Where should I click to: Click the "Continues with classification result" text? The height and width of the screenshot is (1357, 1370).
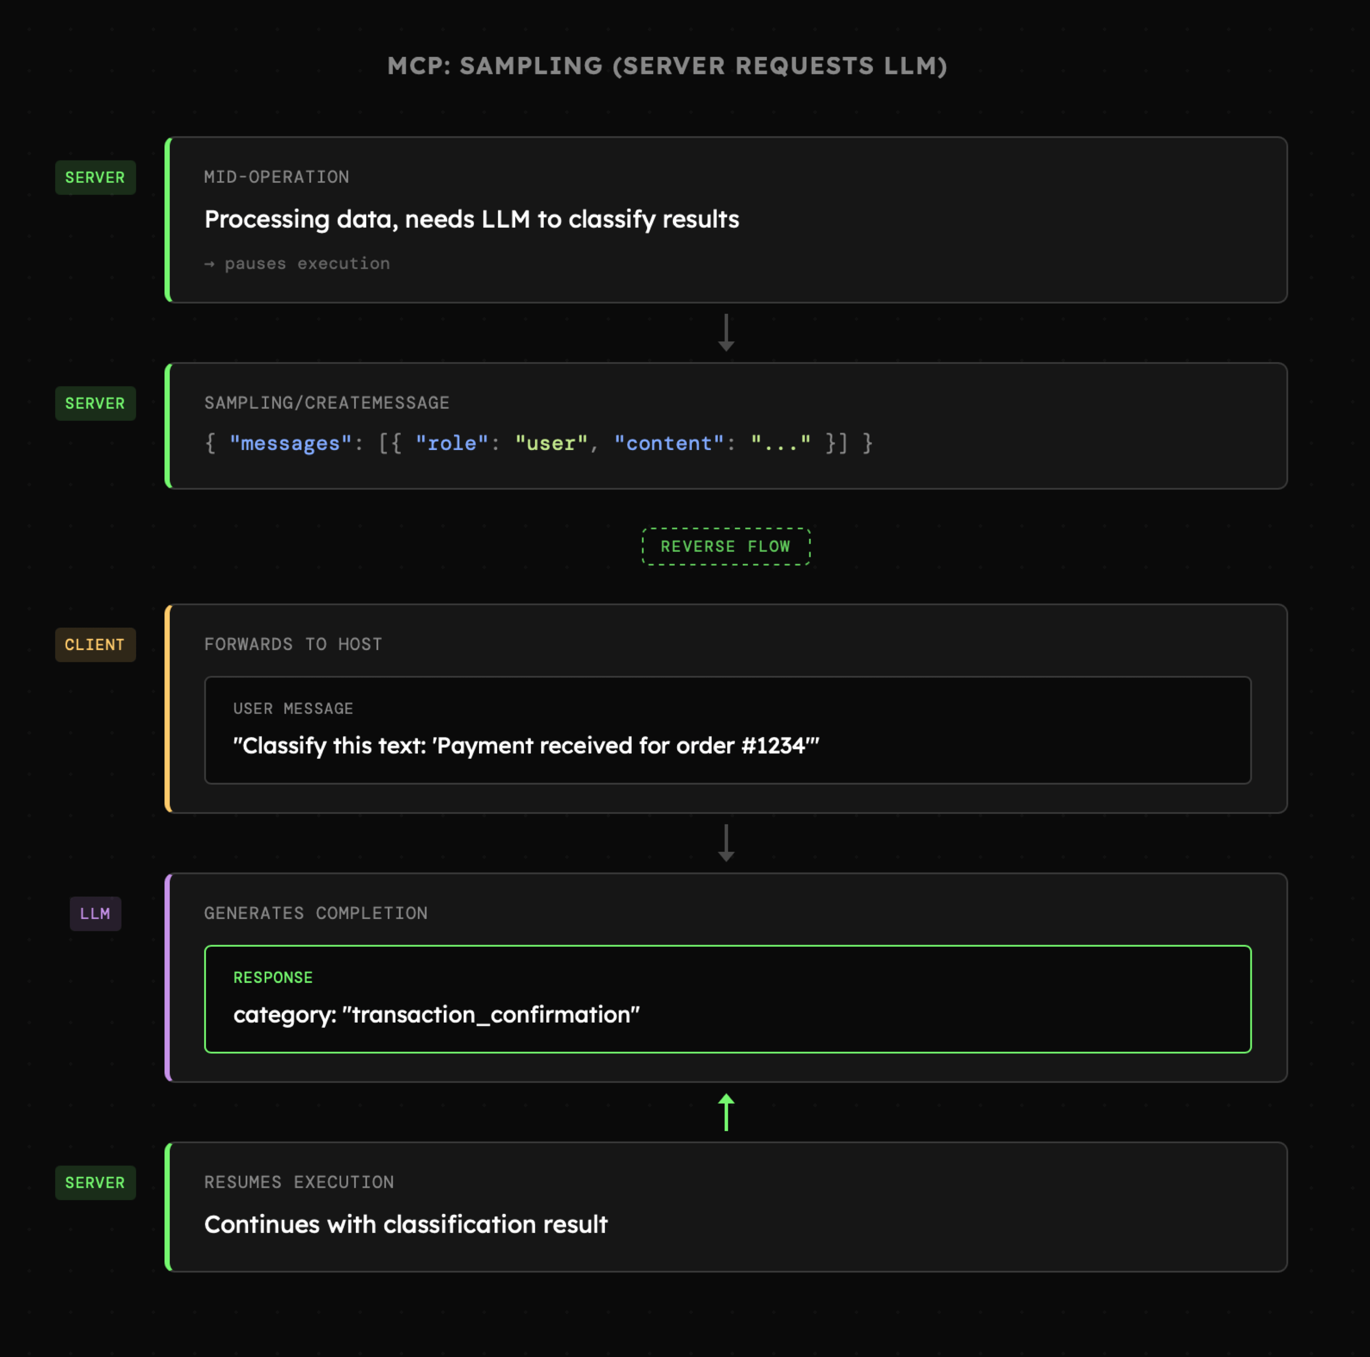click(x=406, y=1224)
